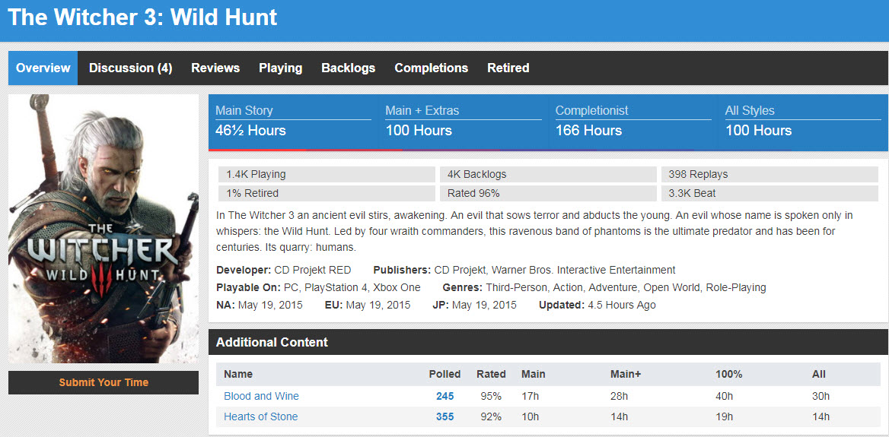Click the 398 Replays stat

[x=770, y=174]
